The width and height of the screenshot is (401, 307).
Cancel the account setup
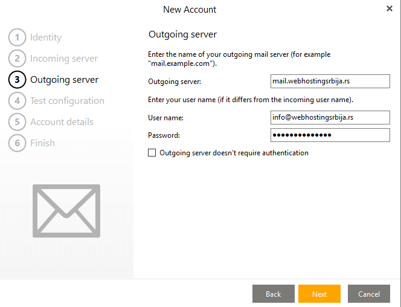coord(369,294)
